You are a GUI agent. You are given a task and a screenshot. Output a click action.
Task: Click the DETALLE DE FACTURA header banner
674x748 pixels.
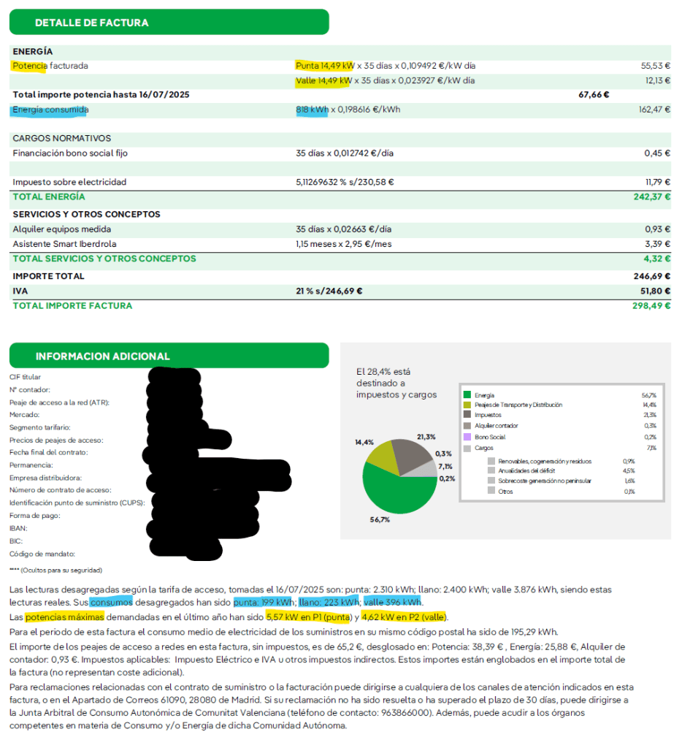coord(169,23)
